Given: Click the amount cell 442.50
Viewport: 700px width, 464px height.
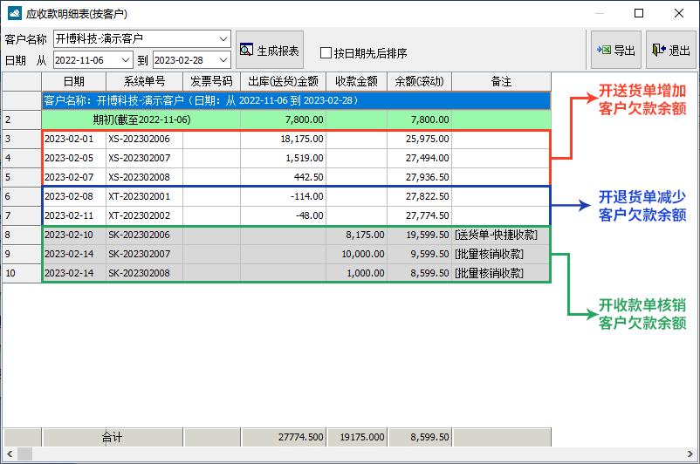Looking at the screenshot, I should [283, 177].
